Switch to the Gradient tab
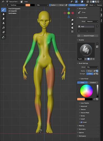 (93, 83)
